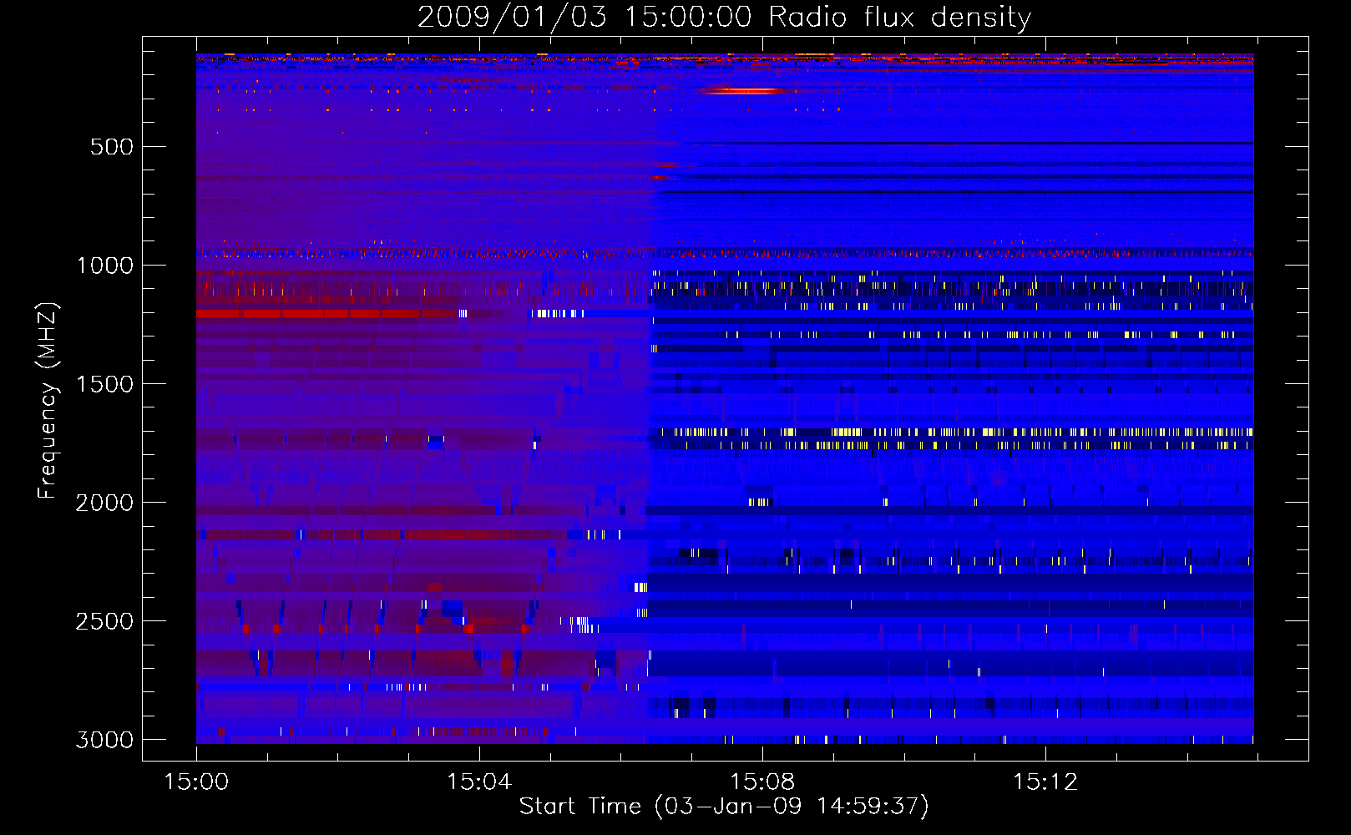
Task: Click the 15:08 time tick label
Action: (x=762, y=782)
